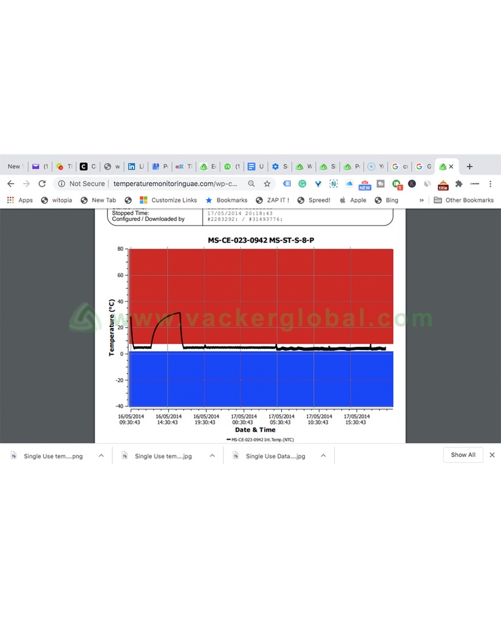Viewport: 501px width, 621px height.
Task: View site info for Not Secure warning
Action: point(81,184)
